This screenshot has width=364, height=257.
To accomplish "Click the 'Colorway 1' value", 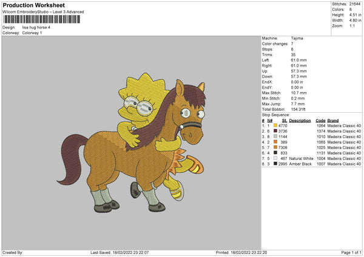I will pyautogui.click(x=32, y=33).
